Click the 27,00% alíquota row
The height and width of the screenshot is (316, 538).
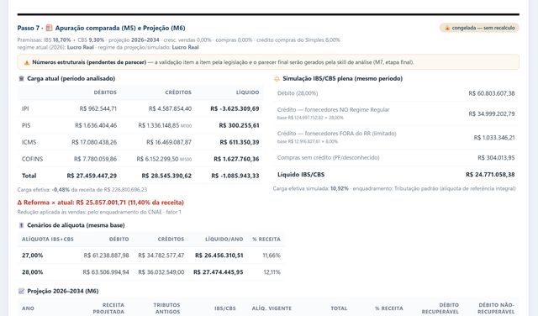pos(150,255)
